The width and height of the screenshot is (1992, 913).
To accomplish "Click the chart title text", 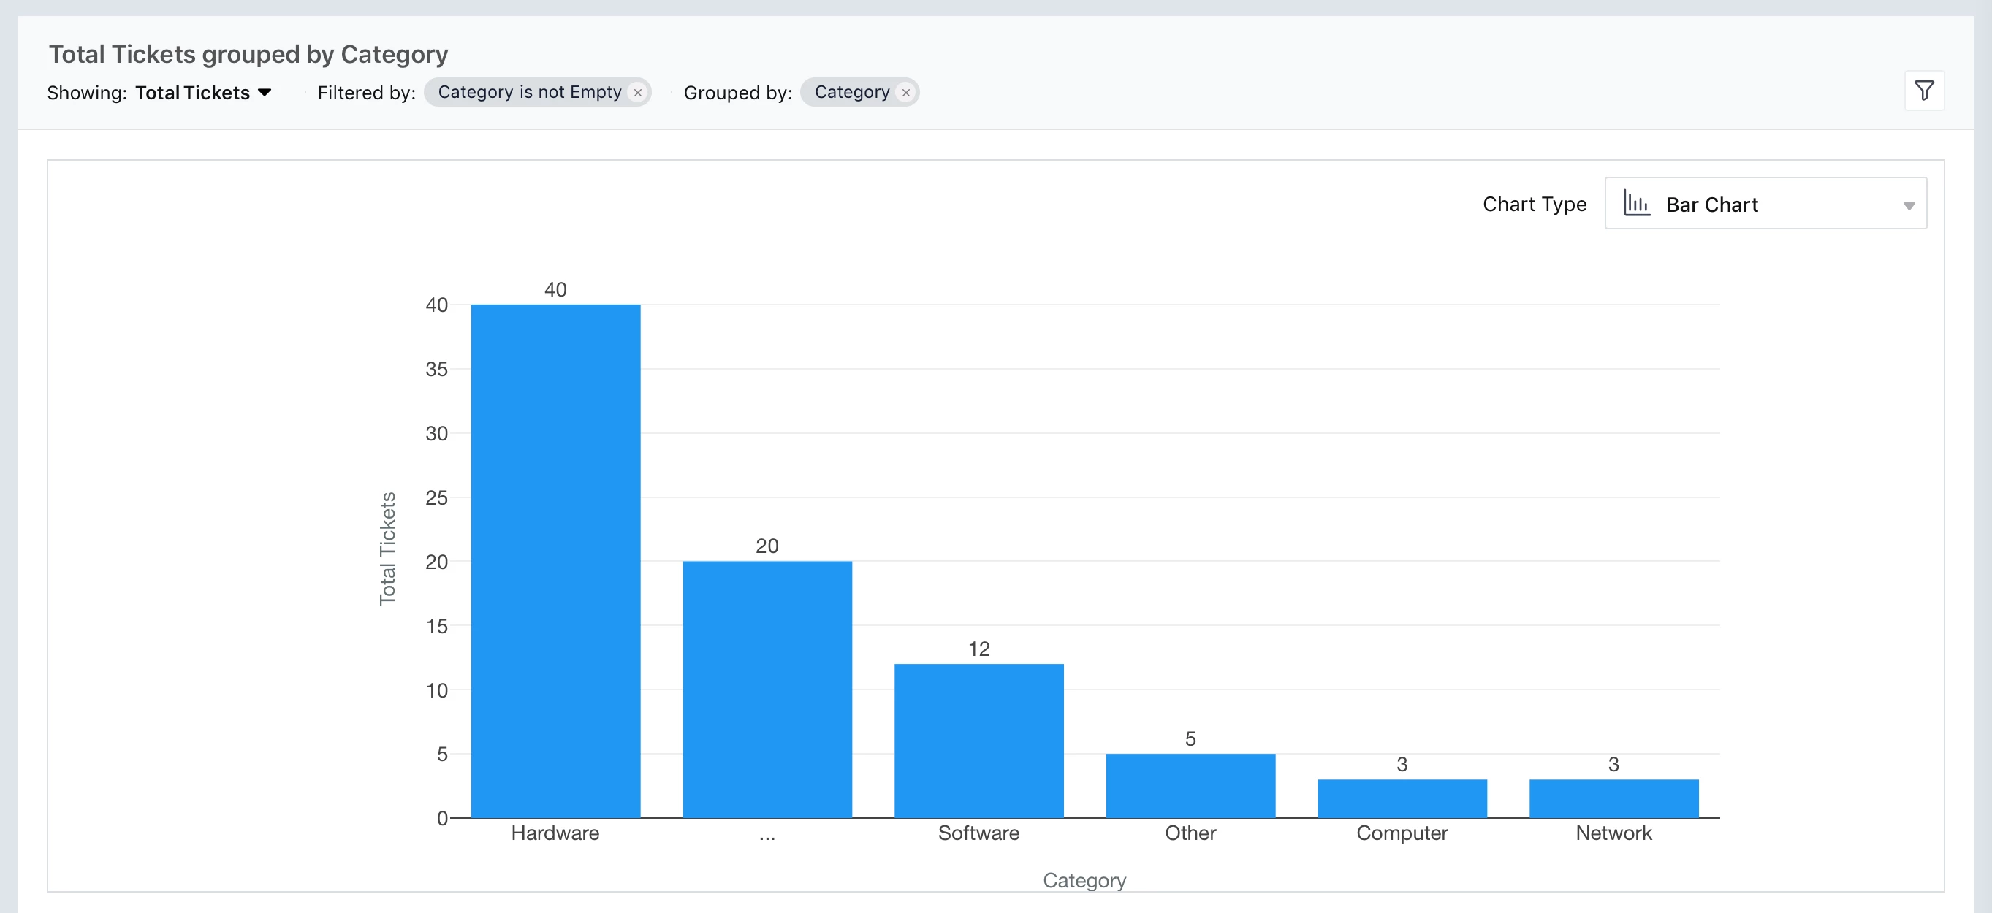I will point(248,54).
